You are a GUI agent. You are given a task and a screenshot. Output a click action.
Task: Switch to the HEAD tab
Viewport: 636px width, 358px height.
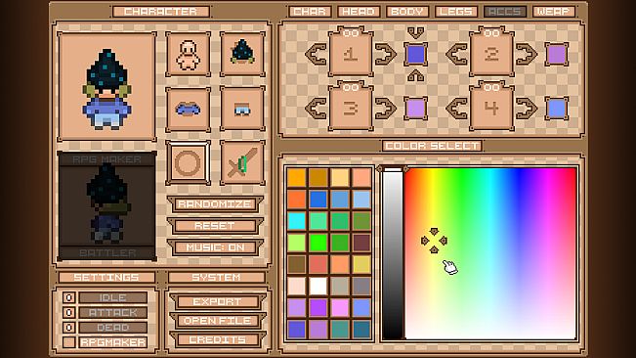(359, 12)
